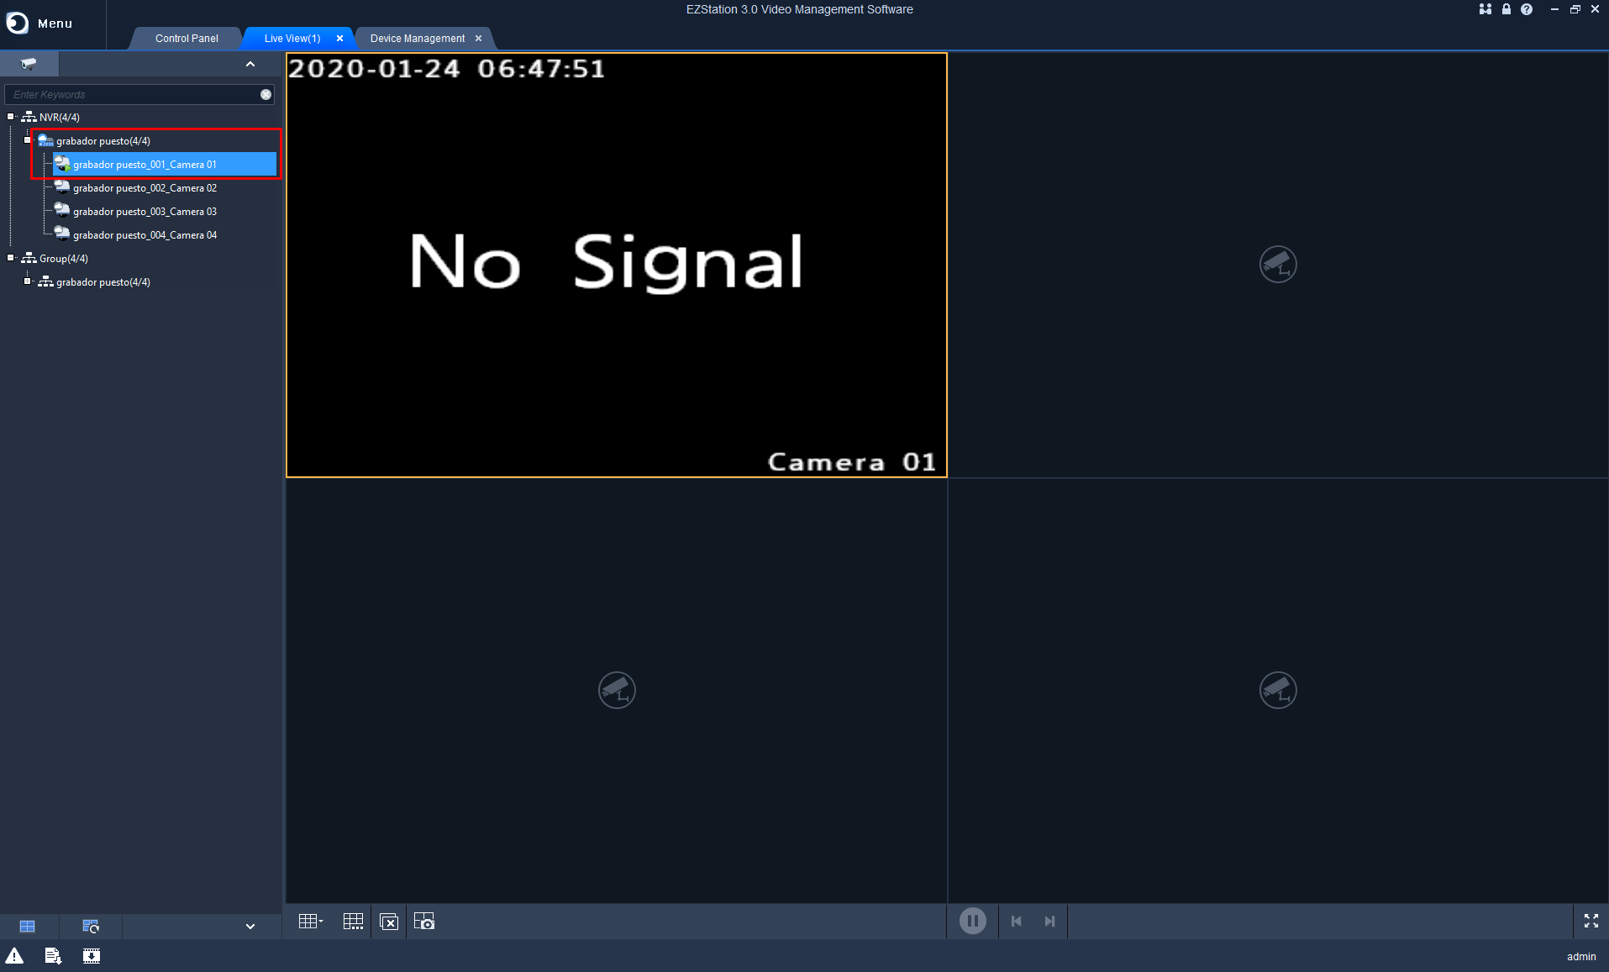Open the help question mark icon

[x=1526, y=9]
